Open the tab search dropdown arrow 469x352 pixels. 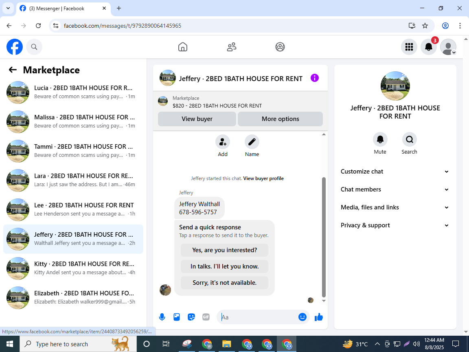pos(8,9)
